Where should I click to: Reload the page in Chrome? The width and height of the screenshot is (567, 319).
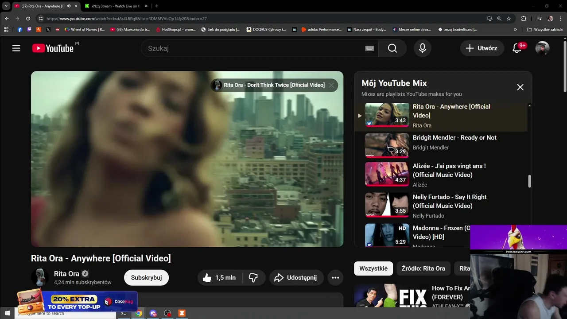28,19
